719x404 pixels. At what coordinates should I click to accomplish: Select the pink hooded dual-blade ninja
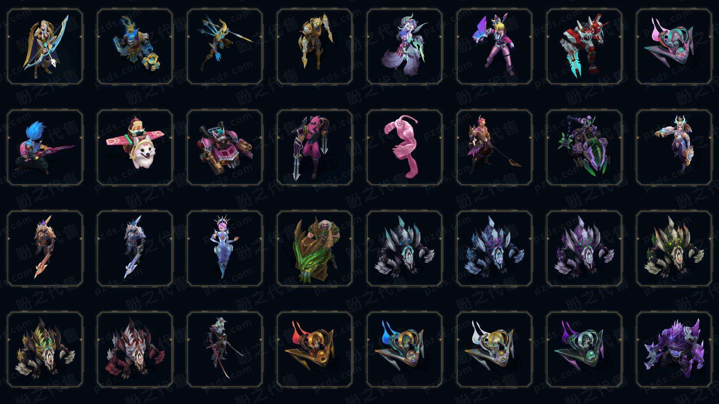(x=315, y=147)
